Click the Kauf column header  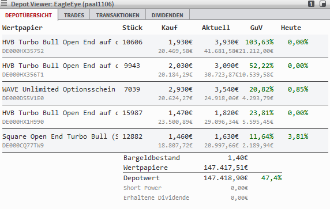point(170,28)
